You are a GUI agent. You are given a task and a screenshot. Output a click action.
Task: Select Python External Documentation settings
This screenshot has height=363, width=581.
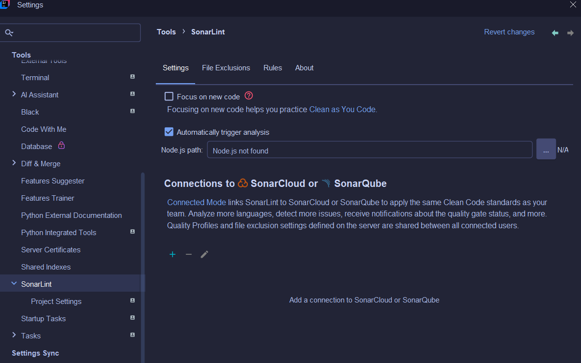[x=71, y=215]
